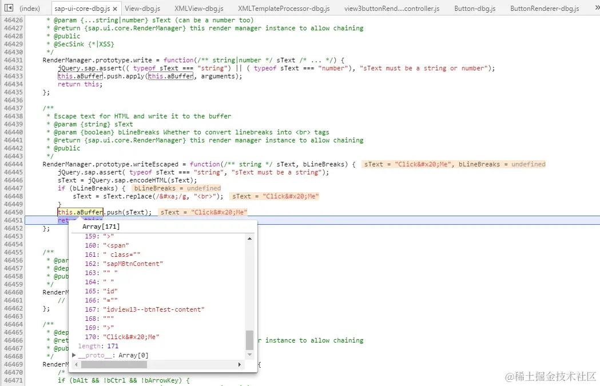The height and width of the screenshot is (386, 600).
Task: Set a breakpoint on line number 46446
Action: (x=13, y=180)
